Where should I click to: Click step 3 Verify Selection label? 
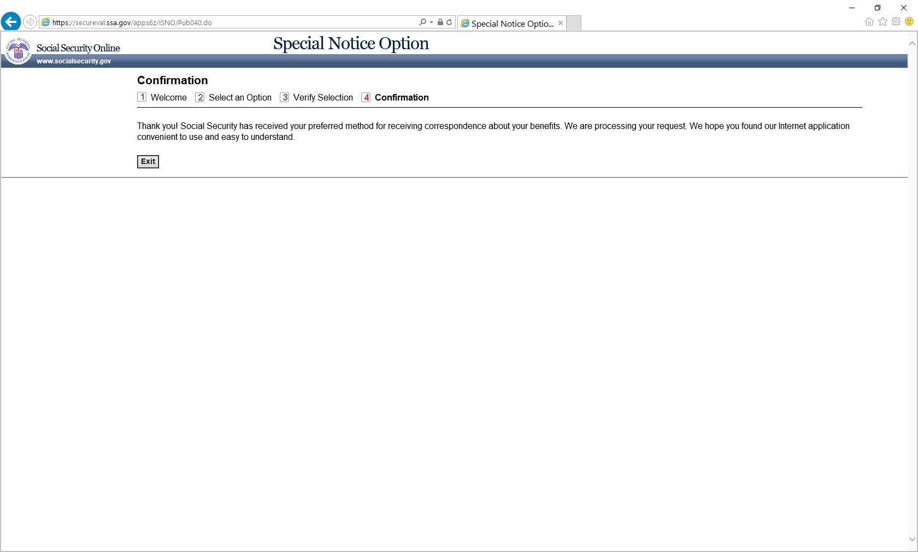pos(323,97)
